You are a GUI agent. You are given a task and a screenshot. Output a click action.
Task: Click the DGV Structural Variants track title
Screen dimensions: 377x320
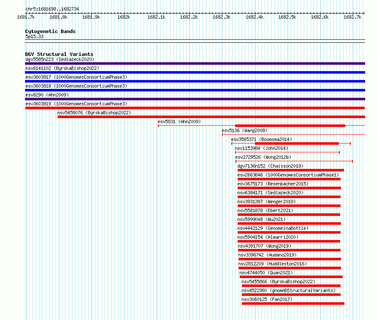[59, 54]
